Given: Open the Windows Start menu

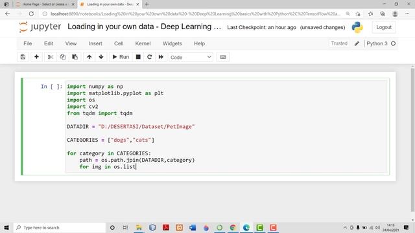Looking at the screenshot, I should click(x=6, y=227).
